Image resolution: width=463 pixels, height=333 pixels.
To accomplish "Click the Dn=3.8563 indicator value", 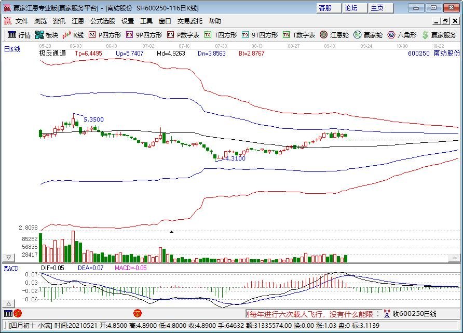I will tap(211, 54).
